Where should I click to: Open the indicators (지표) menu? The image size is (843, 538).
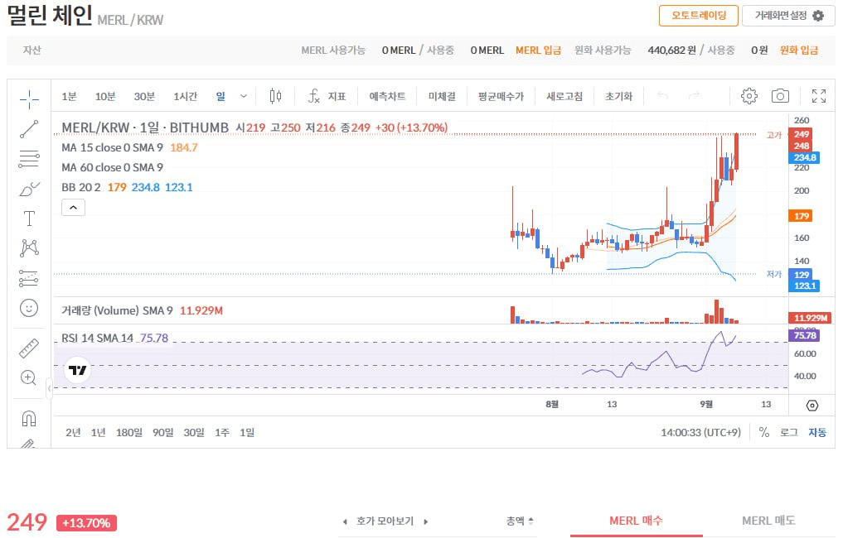coord(327,96)
